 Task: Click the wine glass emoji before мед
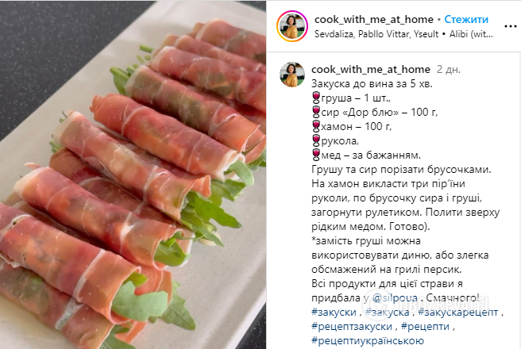click(316, 155)
